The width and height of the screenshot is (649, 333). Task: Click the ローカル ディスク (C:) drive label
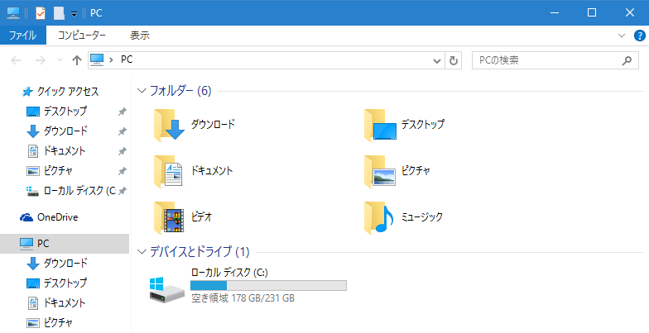[x=229, y=273]
